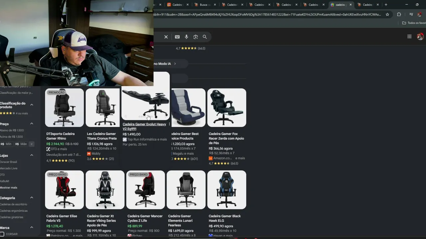Bookmark this page with star icon
Image resolution: width=426 pixels, height=239 pixels.
pos(387,15)
